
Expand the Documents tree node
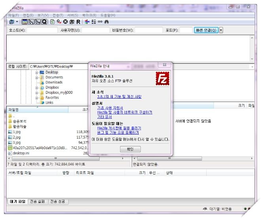coord(37,78)
